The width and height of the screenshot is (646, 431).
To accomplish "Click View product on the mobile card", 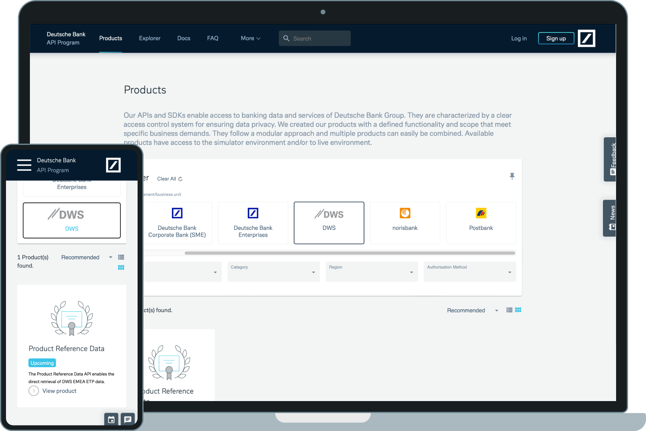I will (x=59, y=391).
